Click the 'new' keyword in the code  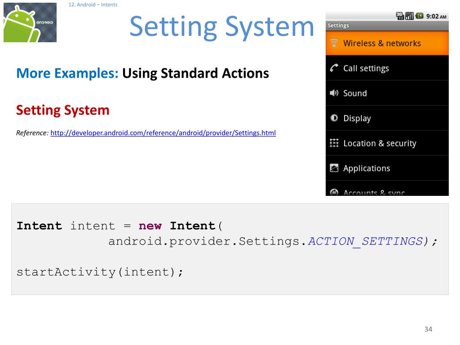150,226
